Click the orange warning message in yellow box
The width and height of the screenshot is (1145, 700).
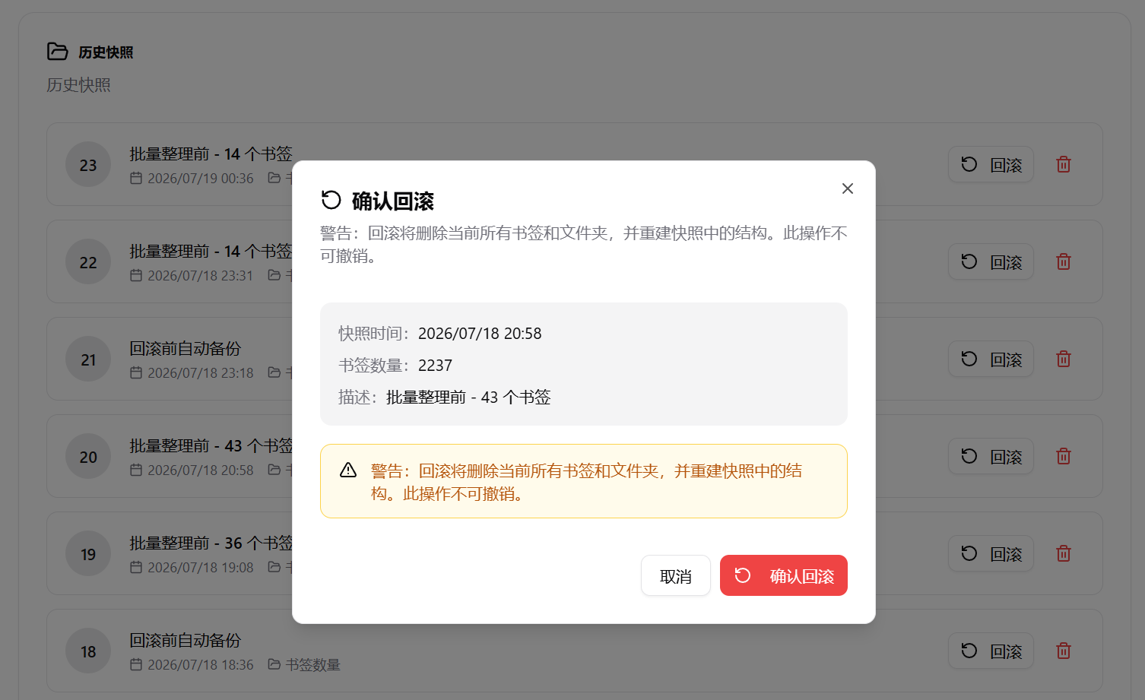[x=586, y=482]
